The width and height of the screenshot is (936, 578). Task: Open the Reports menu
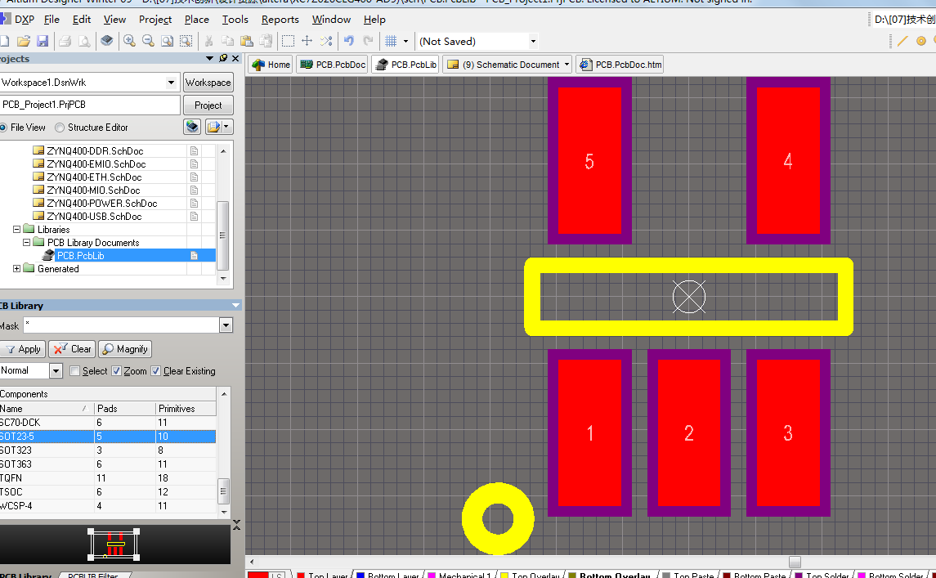coord(280,19)
